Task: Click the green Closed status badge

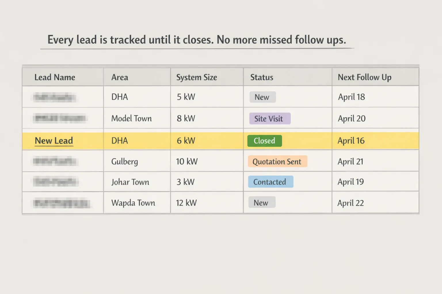Action: pyautogui.click(x=264, y=141)
